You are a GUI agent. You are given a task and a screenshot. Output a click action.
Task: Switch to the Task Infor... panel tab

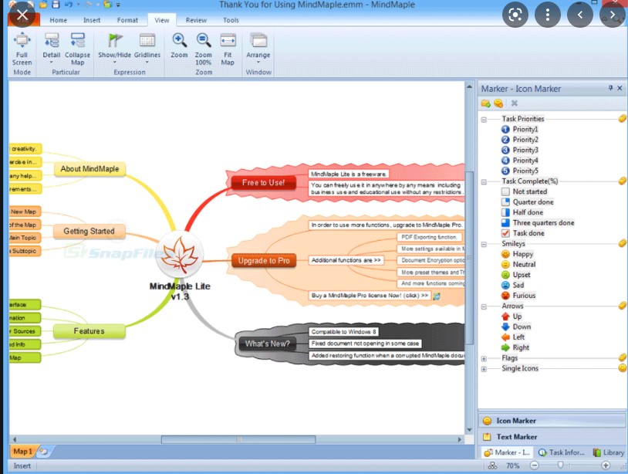tap(561, 452)
